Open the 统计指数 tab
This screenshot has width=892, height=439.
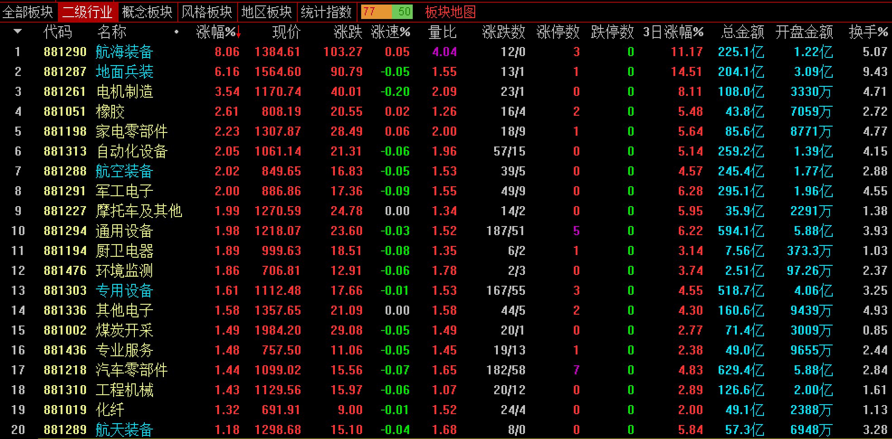[x=326, y=12]
